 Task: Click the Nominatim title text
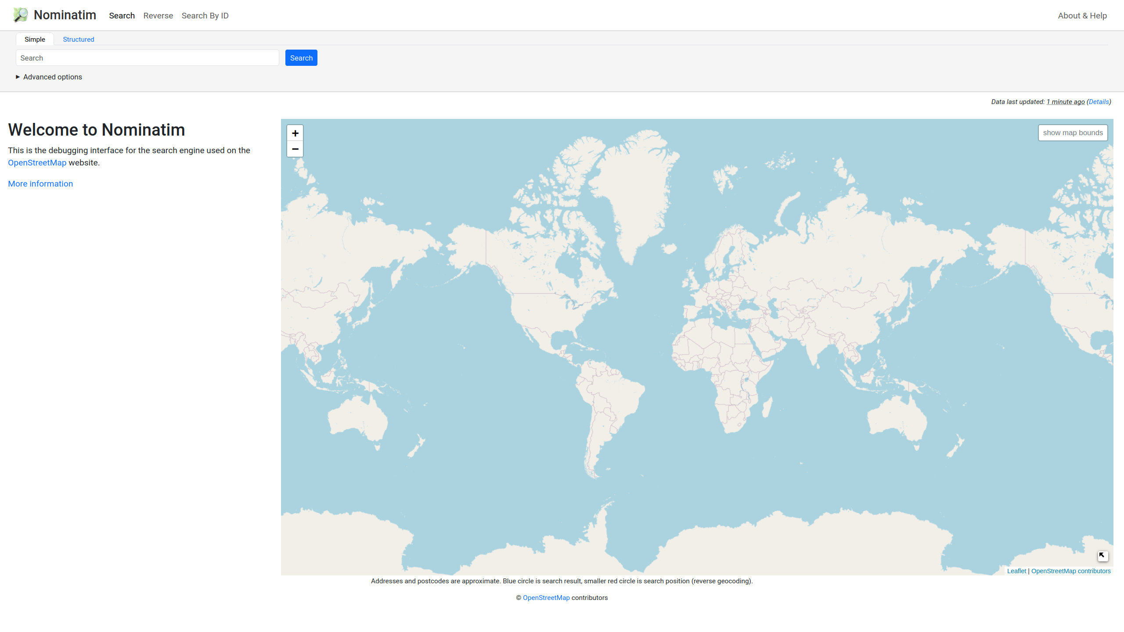click(x=65, y=15)
